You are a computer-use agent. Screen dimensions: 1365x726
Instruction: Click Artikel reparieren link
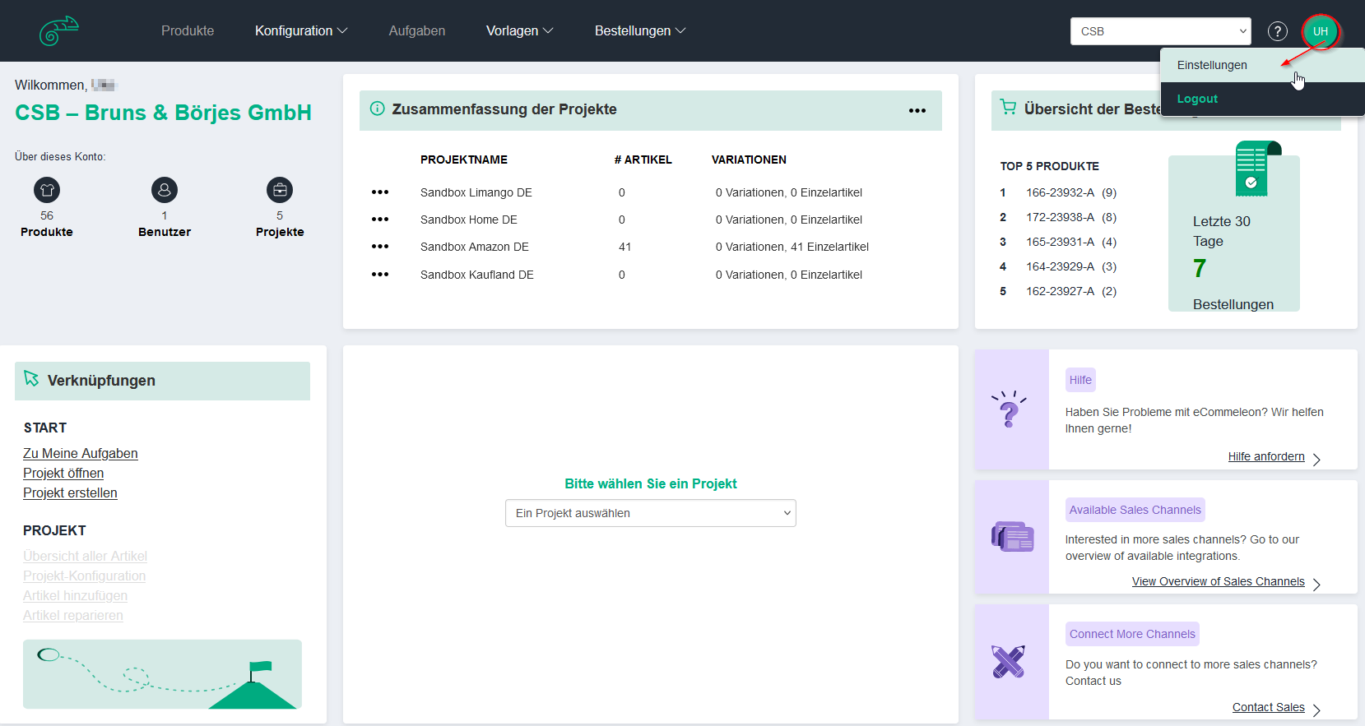point(73,615)
